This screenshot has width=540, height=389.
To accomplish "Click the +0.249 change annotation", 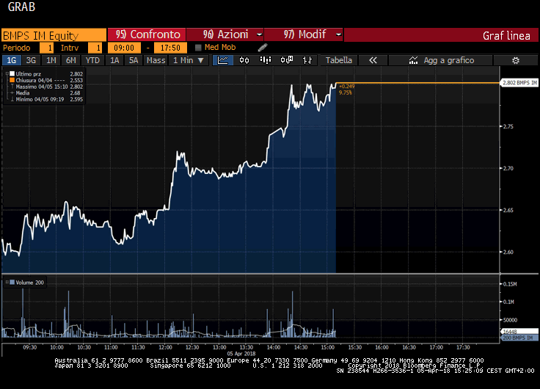I will [346, 87].
